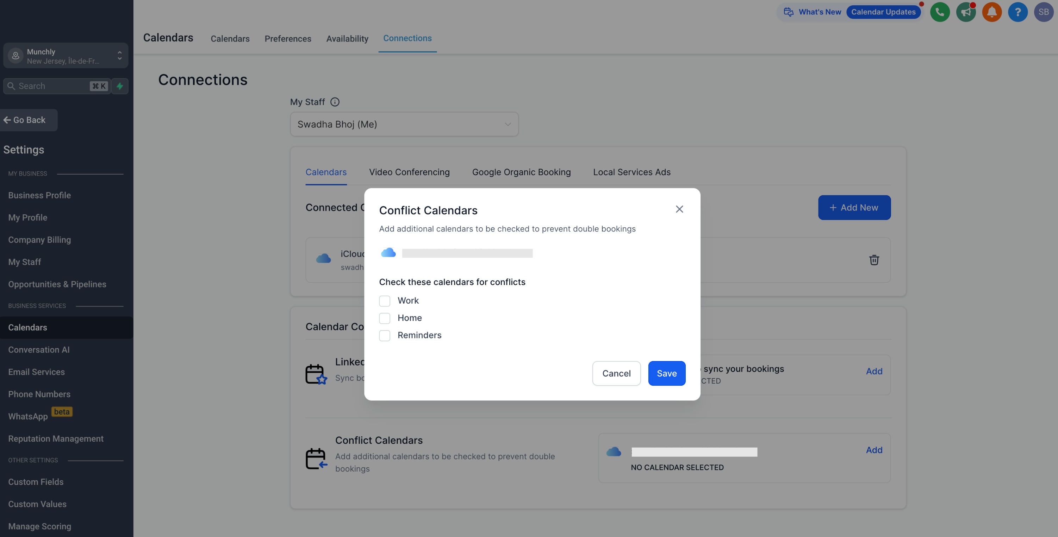Click Cancel in Conflict Calendars dialog
Image resolution: width=1058 pixels, height=537 pixels.
616,373
